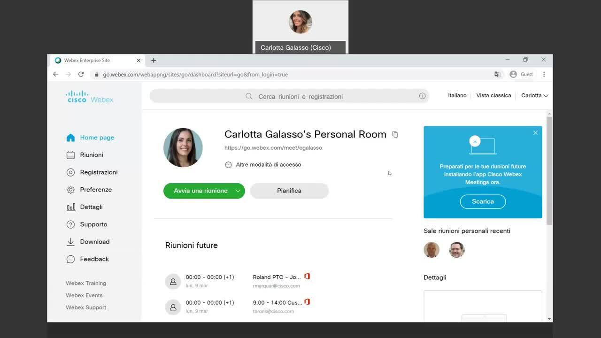This screenshot has width=601, height=338.
Task: Switch to Vista classica
Action: (x=493, y=95)
